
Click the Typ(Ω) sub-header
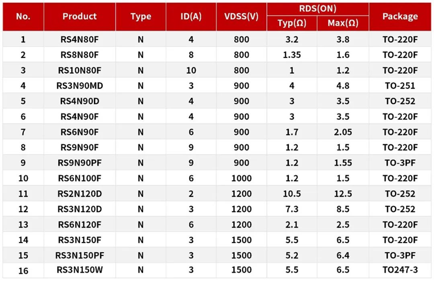pyautogui.click(x=292, y=23)
